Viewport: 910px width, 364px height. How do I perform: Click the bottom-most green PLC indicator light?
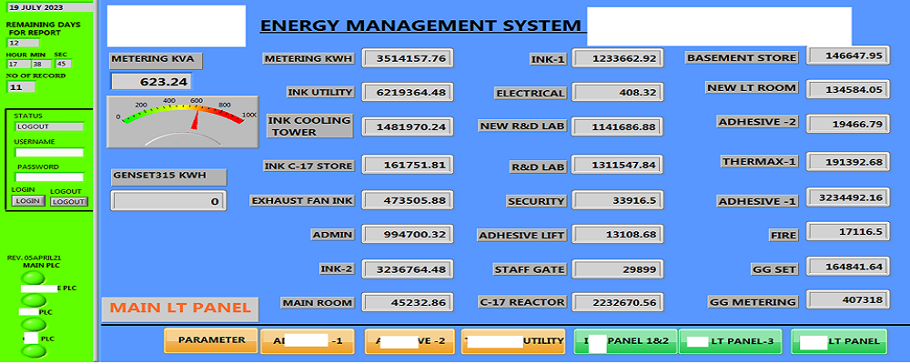tap(34, 350)
